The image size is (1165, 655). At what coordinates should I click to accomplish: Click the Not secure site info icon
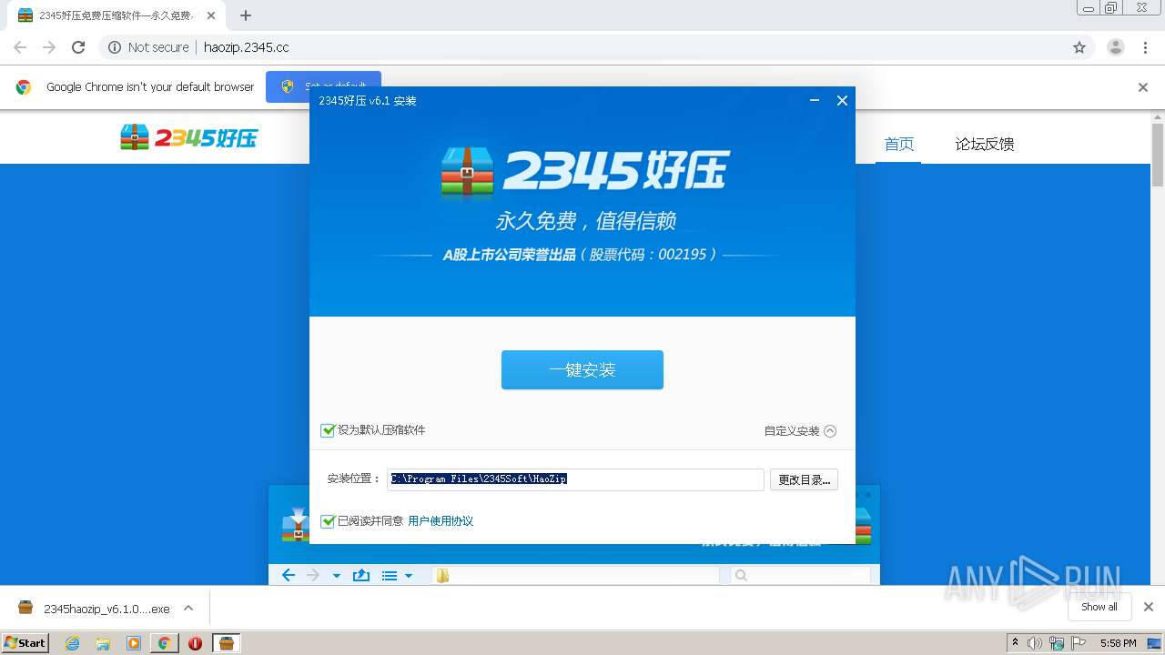pyautogui.click(x=115, y=47)
